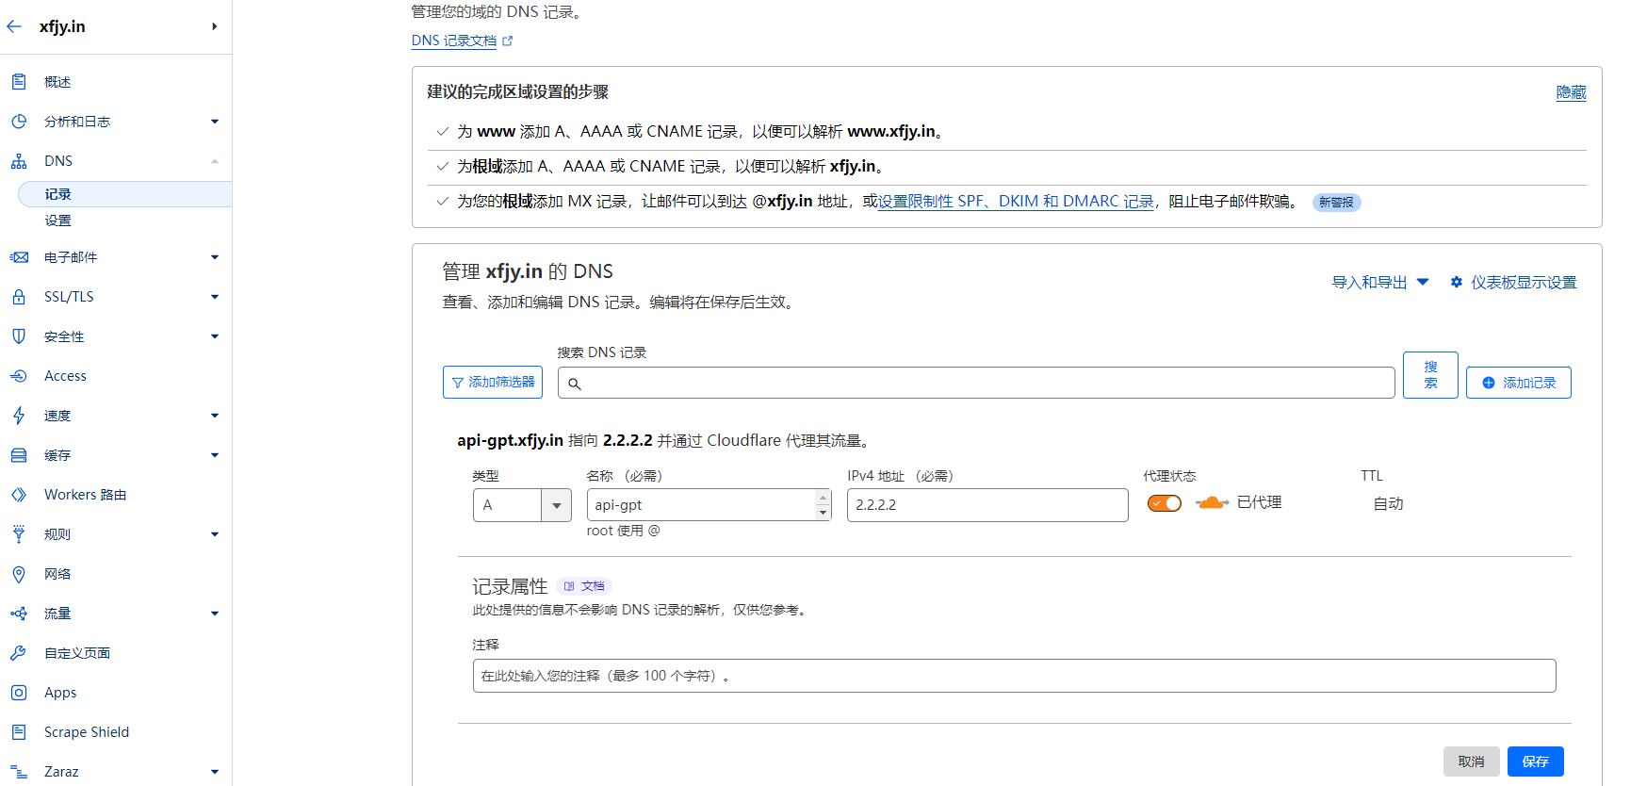Open the 导入和导出 dropdown
This screenshot has width=1647, height=786.
point(1380,282)
